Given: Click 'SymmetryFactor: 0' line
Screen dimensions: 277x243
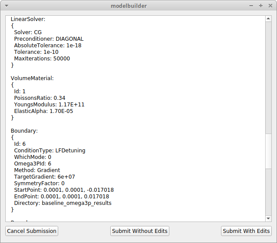Looking at the screenshot, I should pos(39,183).
